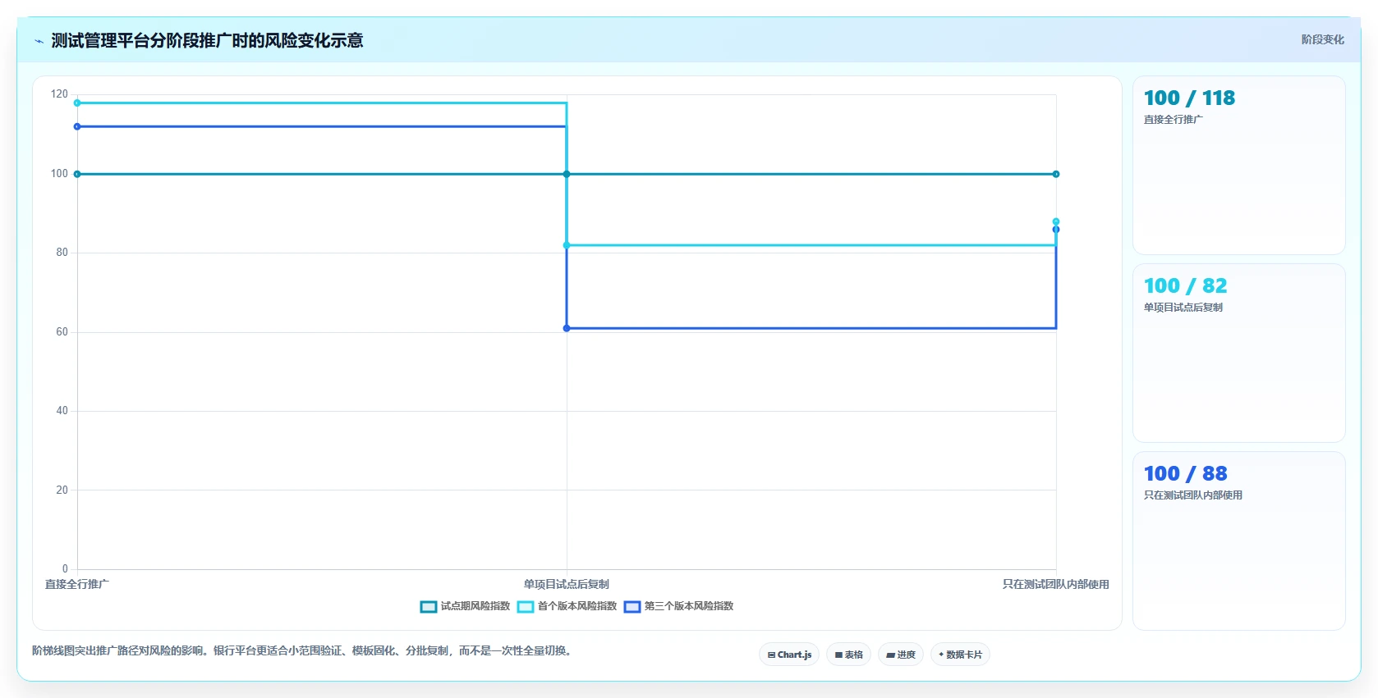Image resolution: width=1378 pixels, height=698 pixels.
Task: Click the dark blue 61 point at 单项目试点后复制
Action: coord(567,328)
